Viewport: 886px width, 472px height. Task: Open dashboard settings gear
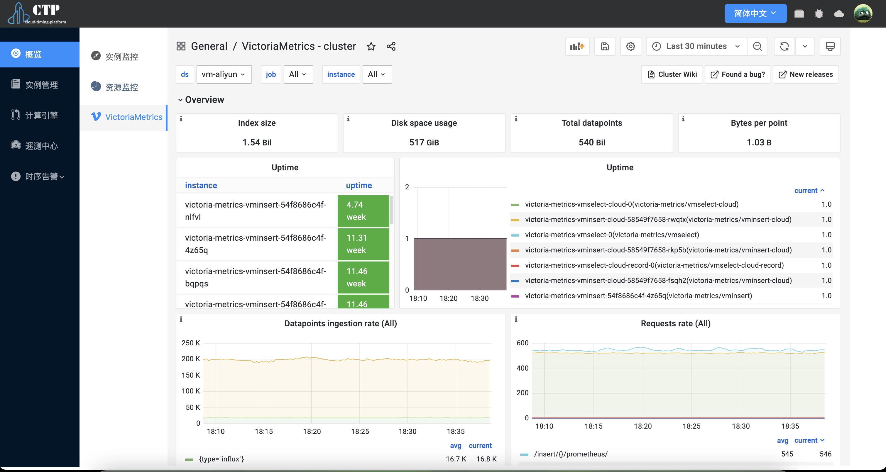pyautogui.click(x=631, y=46)
